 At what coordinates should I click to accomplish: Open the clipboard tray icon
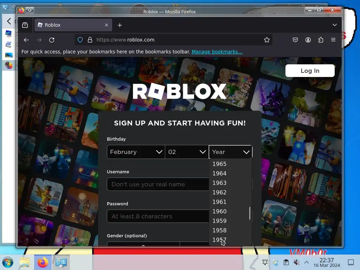tap(286, 262)
